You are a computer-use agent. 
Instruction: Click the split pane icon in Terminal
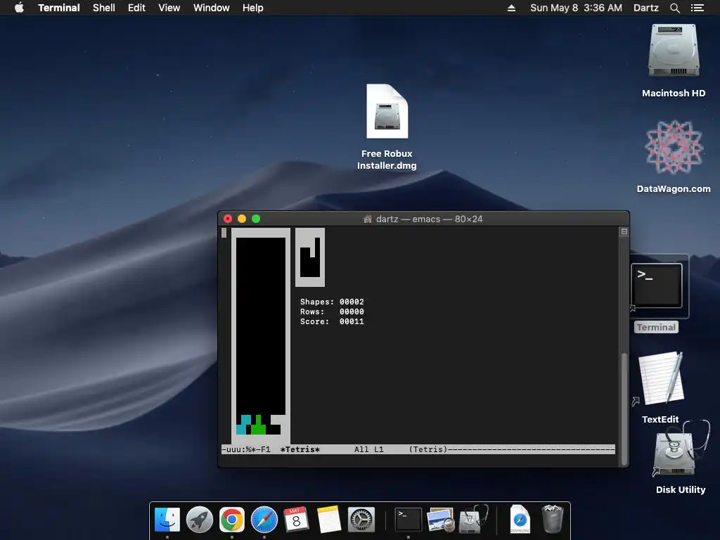point(624,231)
